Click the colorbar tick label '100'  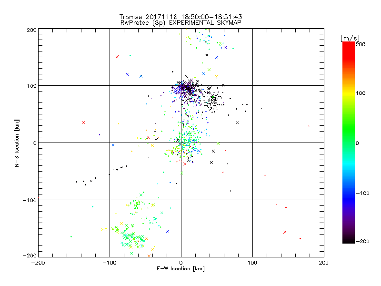click(x=361, y=93)
